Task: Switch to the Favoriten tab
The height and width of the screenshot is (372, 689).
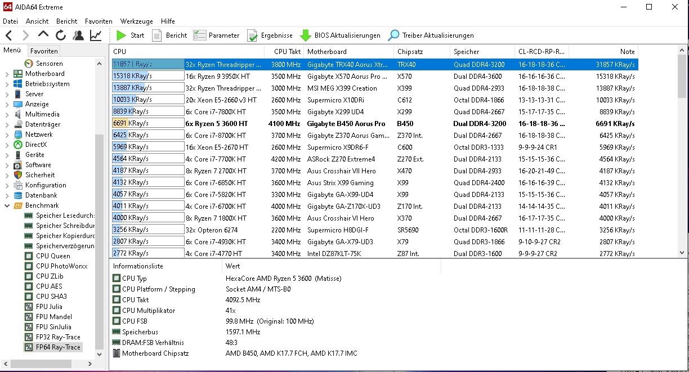Action: pos(44,51)
